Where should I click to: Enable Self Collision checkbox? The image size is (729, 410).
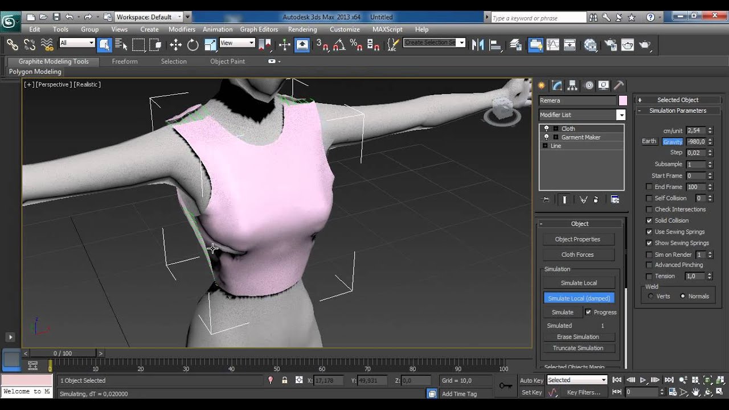pos(649,198)
